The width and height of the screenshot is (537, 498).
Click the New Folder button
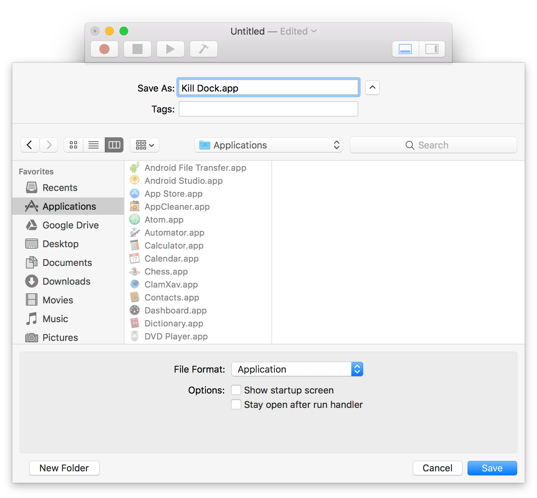point(64,468)
